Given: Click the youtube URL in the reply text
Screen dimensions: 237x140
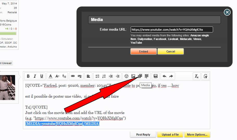Looking at the screenshot, I should coord(79,118).
